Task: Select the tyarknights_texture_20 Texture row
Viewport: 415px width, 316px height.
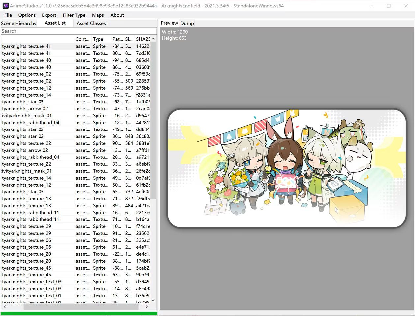Action: (x=76, y=254)
